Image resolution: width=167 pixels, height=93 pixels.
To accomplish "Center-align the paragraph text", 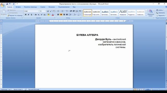I will click(x=61, y=15).
